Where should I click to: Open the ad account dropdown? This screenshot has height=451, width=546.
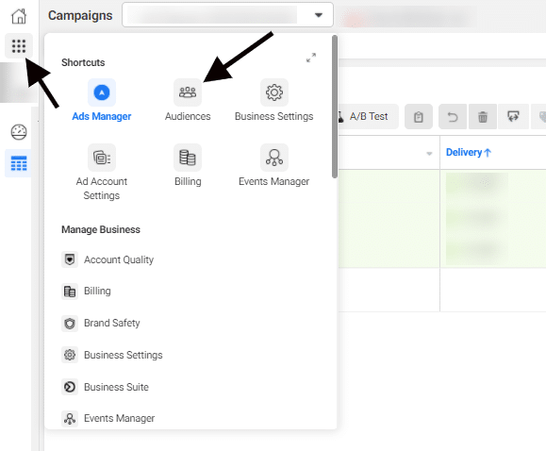[227, 15]
